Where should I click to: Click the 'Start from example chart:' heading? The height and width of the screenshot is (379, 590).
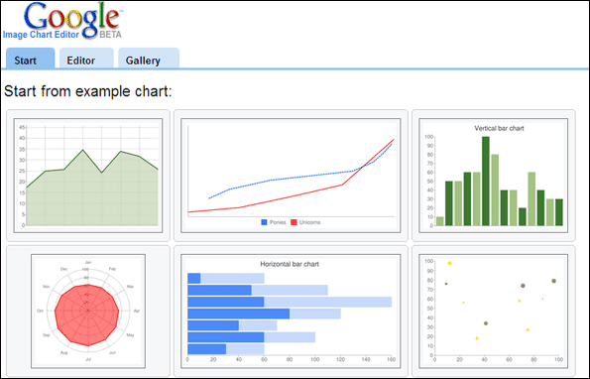pyautogui.click(x=87, y=91)
